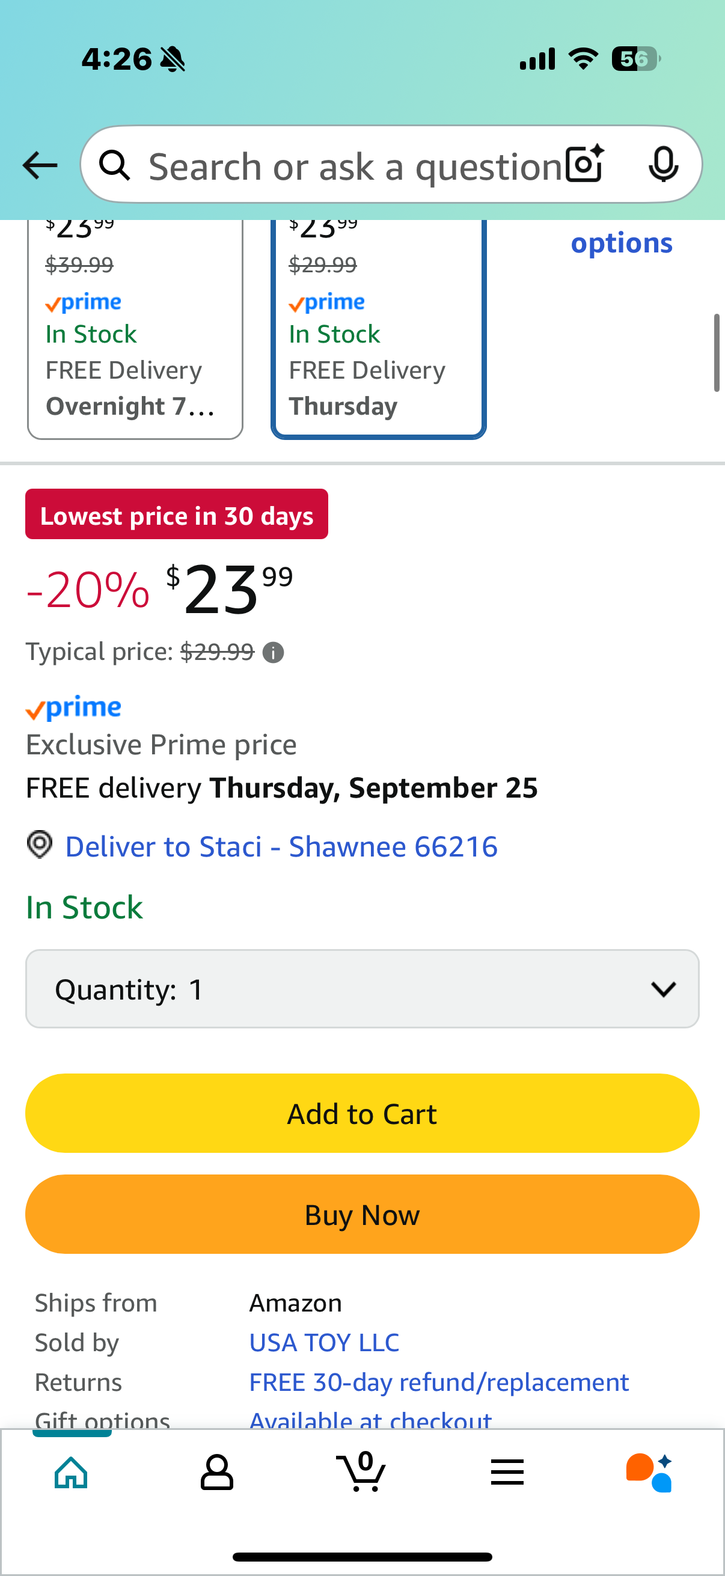Select the $39.99 Overnight delivery option card
The height and width of the screenshot is (1576, 725).
[x=135, y=331]
